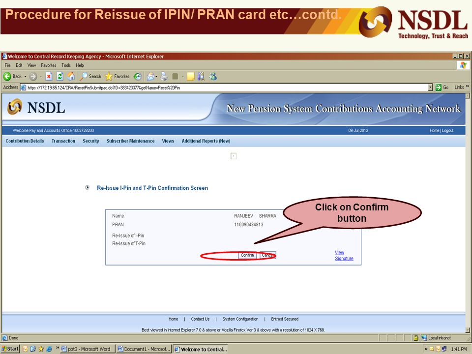Open the Security navigation tab
This screenshot has width=472, height=354.
(91, 141)
